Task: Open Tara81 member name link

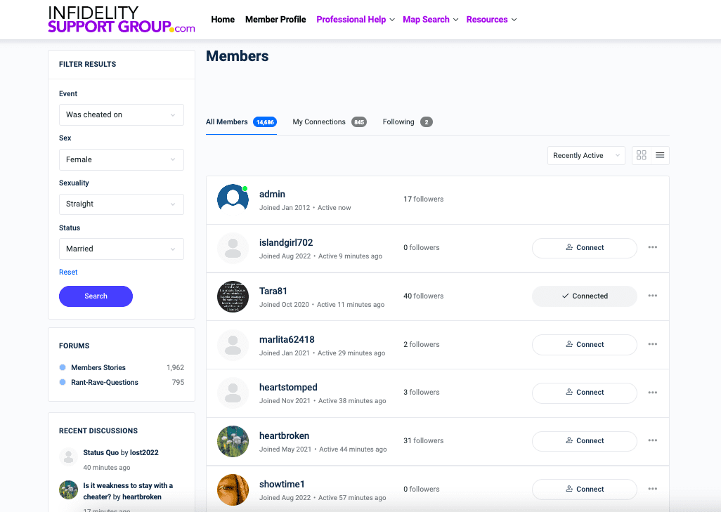Action: point(273,291)
